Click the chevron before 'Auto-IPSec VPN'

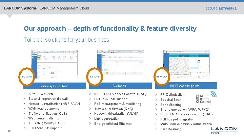pos(24,94)
